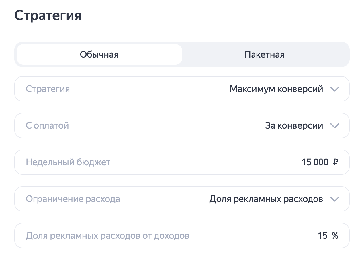Switch to the Пакетная strategy tab
364x259 pixels.
(x=265, y=54)
